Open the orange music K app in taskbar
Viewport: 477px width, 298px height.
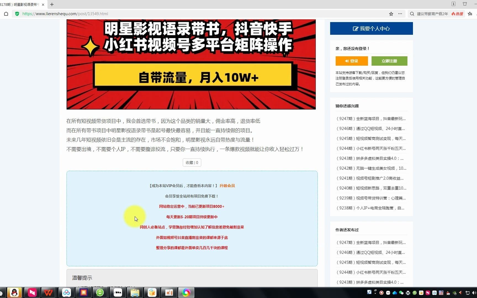coord(152,292)
